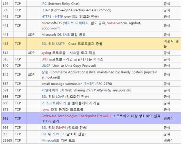Screen dimensions: 183x145
Task: Follow the POP3 link in row 995
Action: tap(60, 134)
